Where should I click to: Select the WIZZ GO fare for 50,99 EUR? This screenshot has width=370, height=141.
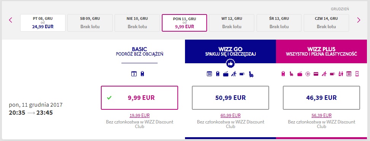pyautogui.click(x=230, y=98)
